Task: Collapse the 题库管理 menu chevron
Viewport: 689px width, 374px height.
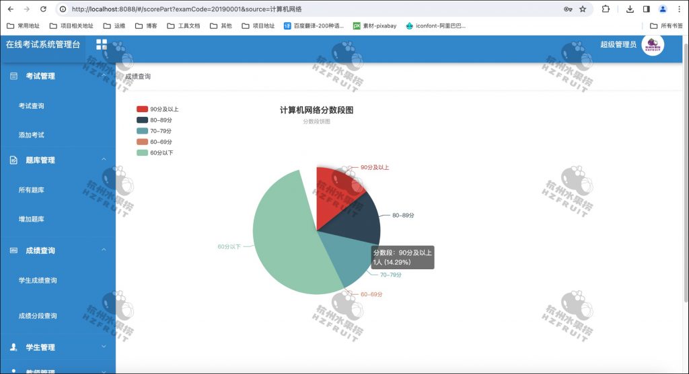Action: (104, 159)
